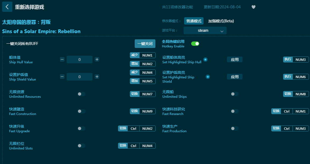The width and height of the screenshot is (310, 164).
Task: Decrease Ship Shield Value with minus button
Action: [62, 77]
